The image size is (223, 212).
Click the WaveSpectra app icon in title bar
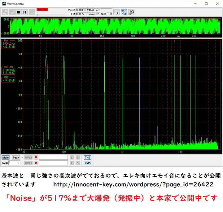4,4
